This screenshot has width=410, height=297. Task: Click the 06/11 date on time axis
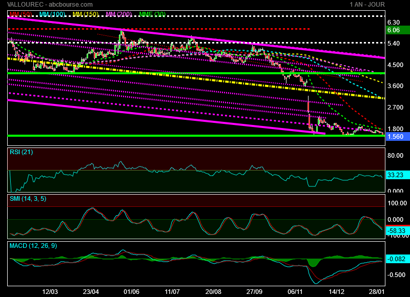[296, 291]
